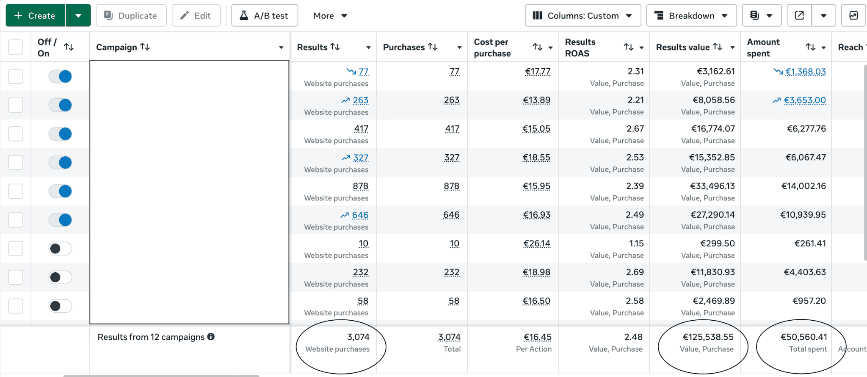Viewport: 867px width, 377px height.
Task: Click the €16.45 Per Action total
Action: [538, 337]
